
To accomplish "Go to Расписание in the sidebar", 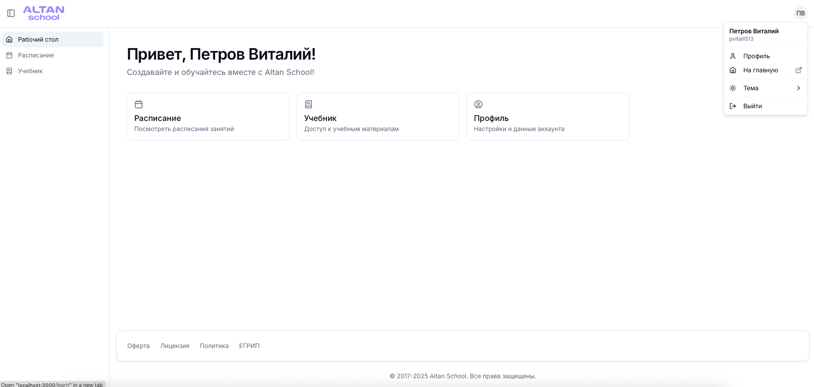I will click(36, 55).
